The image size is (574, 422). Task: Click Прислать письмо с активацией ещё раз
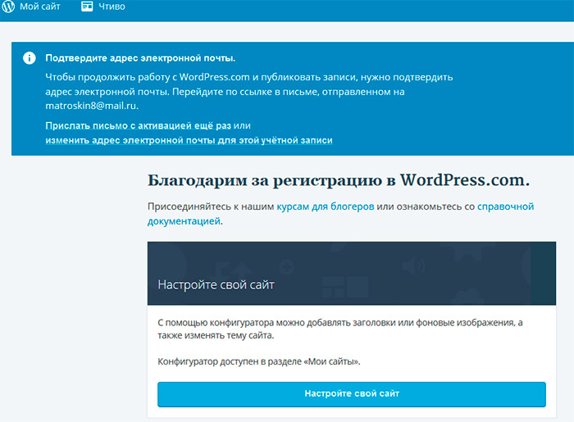(138, 125)
